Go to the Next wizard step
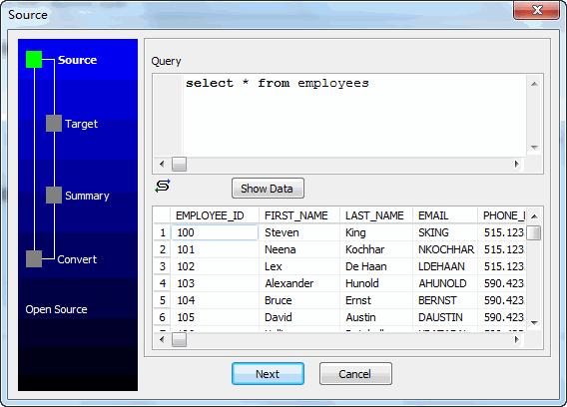The image size is (567, 407). coord(268,374)
